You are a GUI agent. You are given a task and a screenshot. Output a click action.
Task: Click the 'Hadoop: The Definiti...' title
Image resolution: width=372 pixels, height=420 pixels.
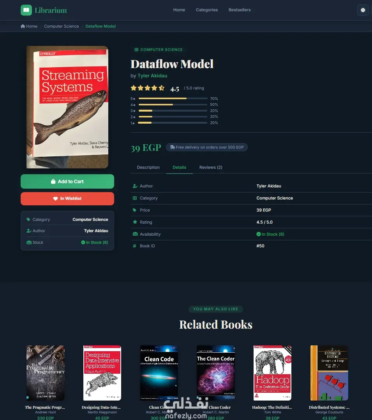coord(272,408)
